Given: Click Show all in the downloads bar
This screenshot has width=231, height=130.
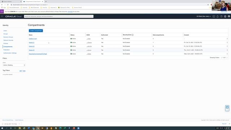Looking at the screenshot, I should point(224,124).
